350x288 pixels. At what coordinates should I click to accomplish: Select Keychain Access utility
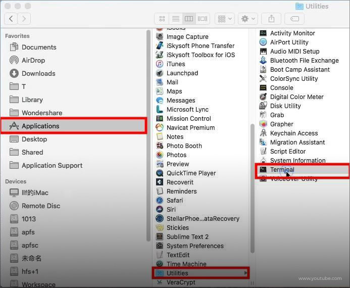[288, 133]
